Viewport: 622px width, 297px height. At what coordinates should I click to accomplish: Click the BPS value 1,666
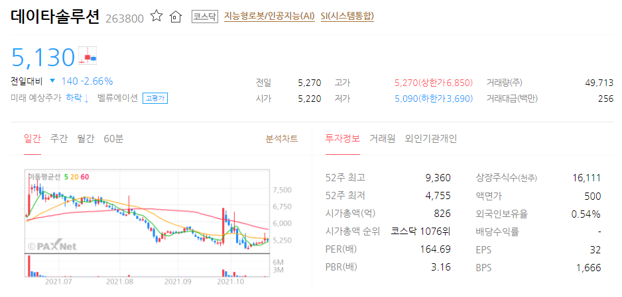click(x=589, y=268)
